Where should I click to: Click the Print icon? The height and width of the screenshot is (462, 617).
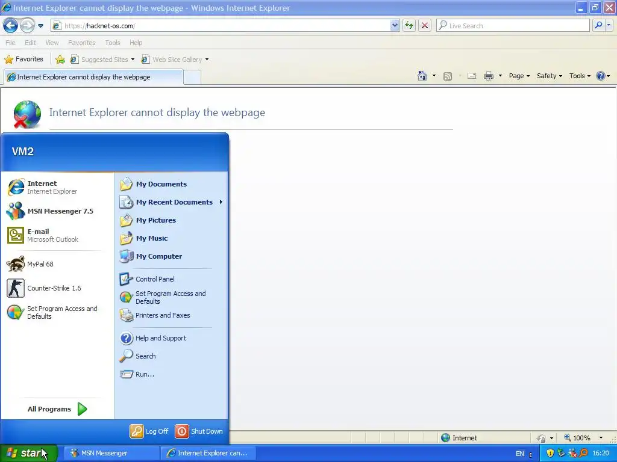pos(488,76)
